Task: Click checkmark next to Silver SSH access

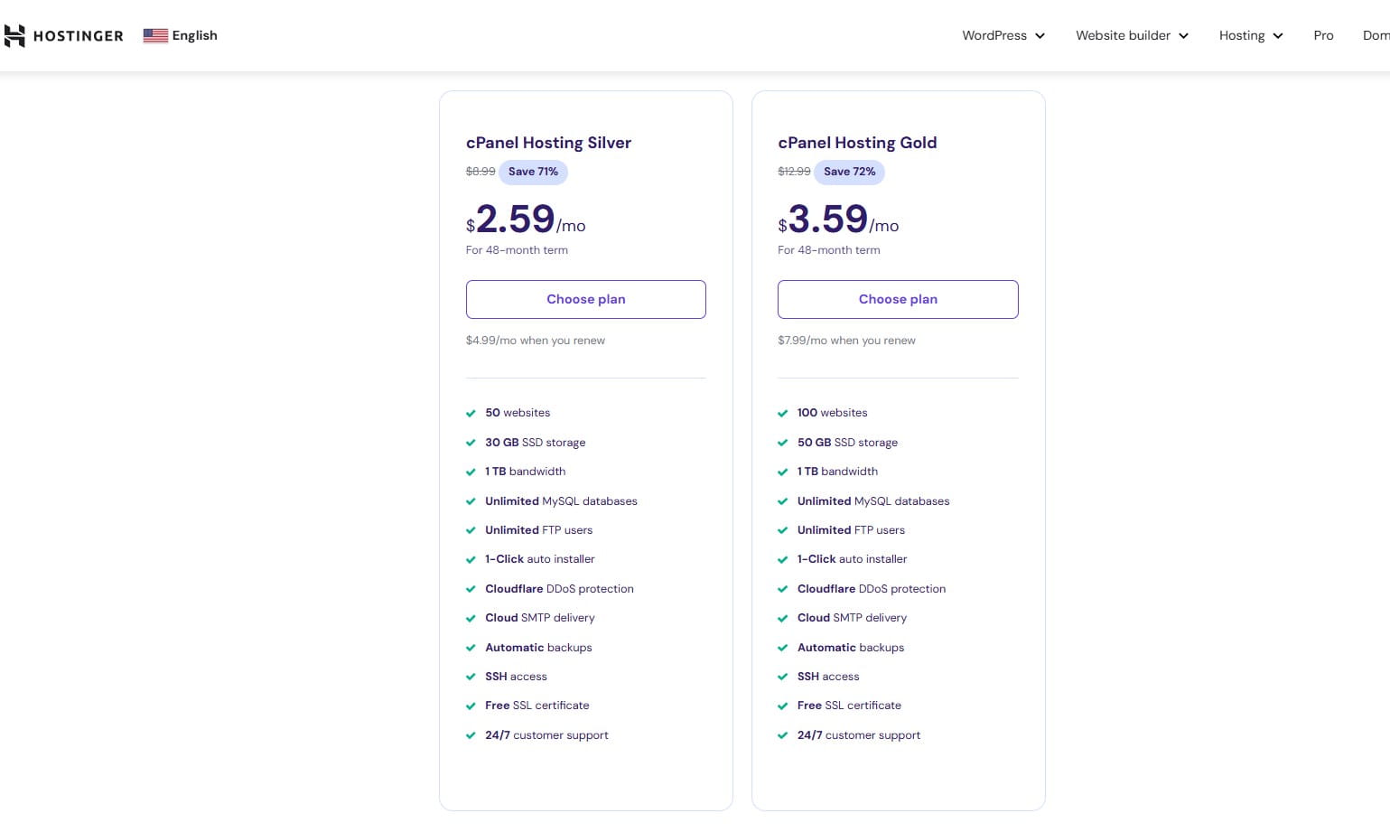Action: point(471,677)
